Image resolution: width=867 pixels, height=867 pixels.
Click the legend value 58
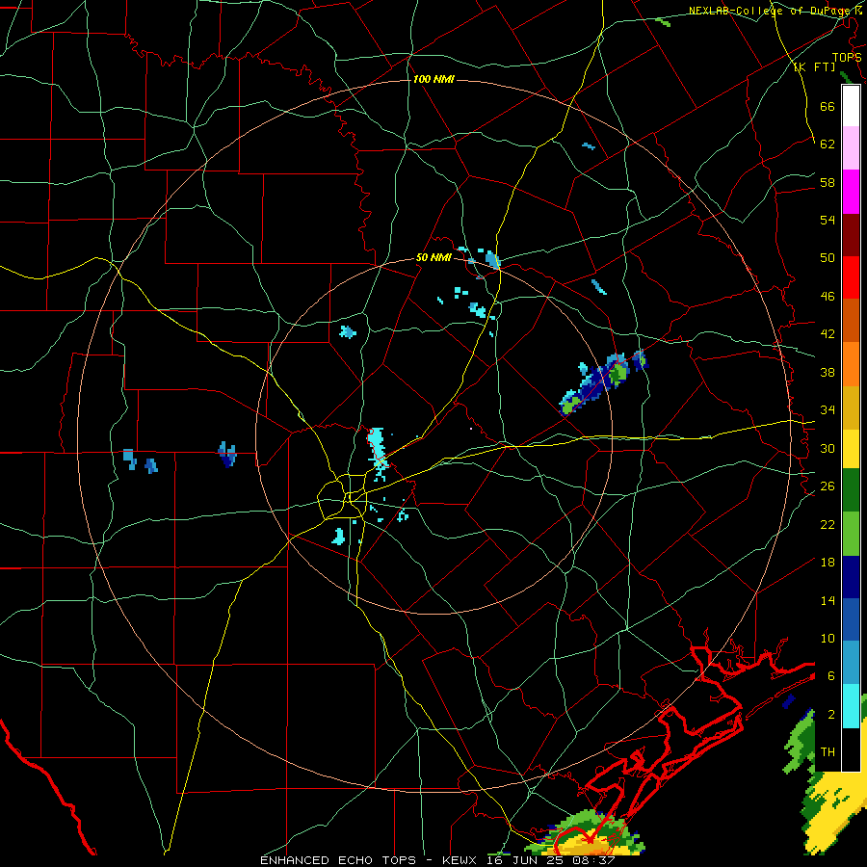pyautogui.click(x=828, y=182)
